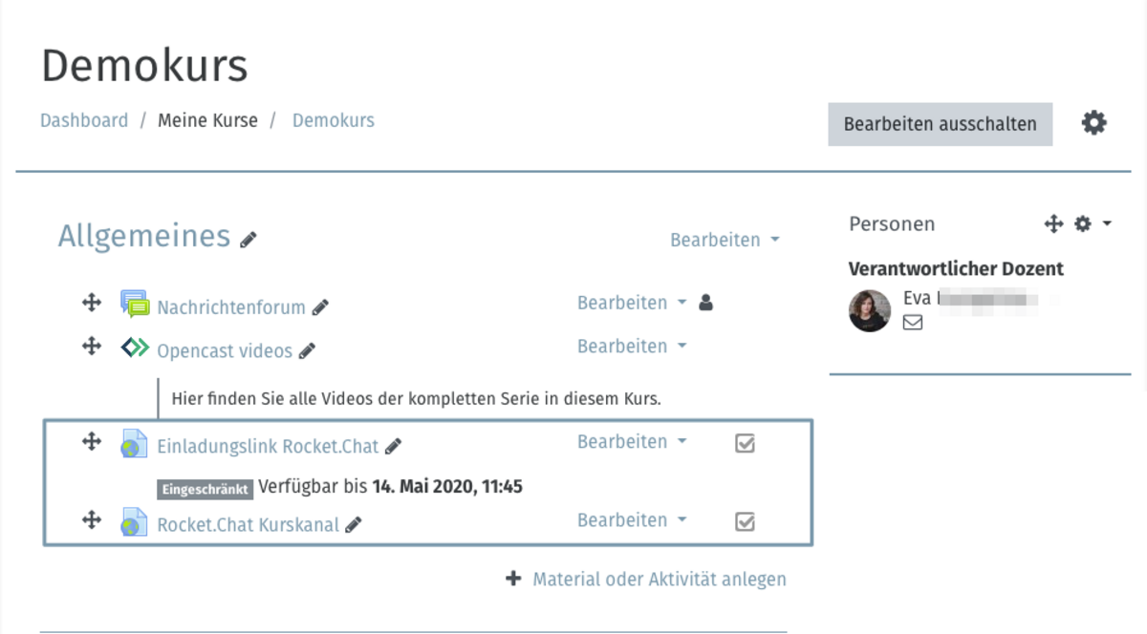Edit Nachrichtenforum title via pencil icon
The width and height of the screenshot is (1147, 634).
(x=320, y=307)
